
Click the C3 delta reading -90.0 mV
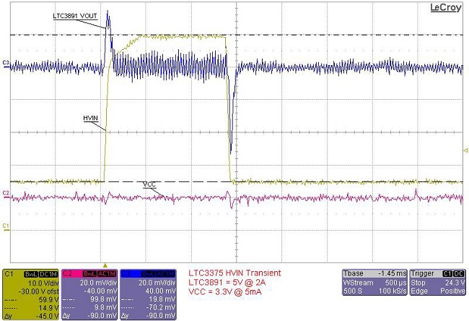tap(161, 316)
